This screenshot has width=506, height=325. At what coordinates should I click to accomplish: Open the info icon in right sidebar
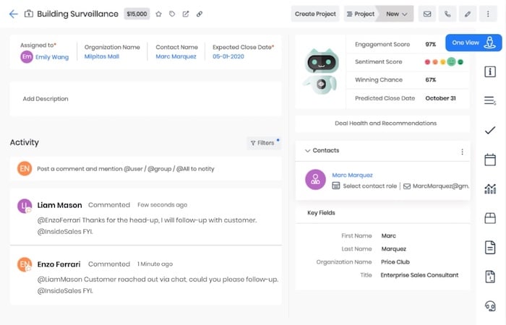490,71
